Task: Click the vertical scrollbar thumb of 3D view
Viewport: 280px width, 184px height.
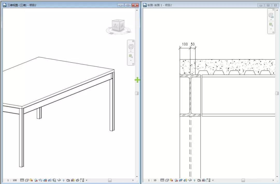Action: 137,93
